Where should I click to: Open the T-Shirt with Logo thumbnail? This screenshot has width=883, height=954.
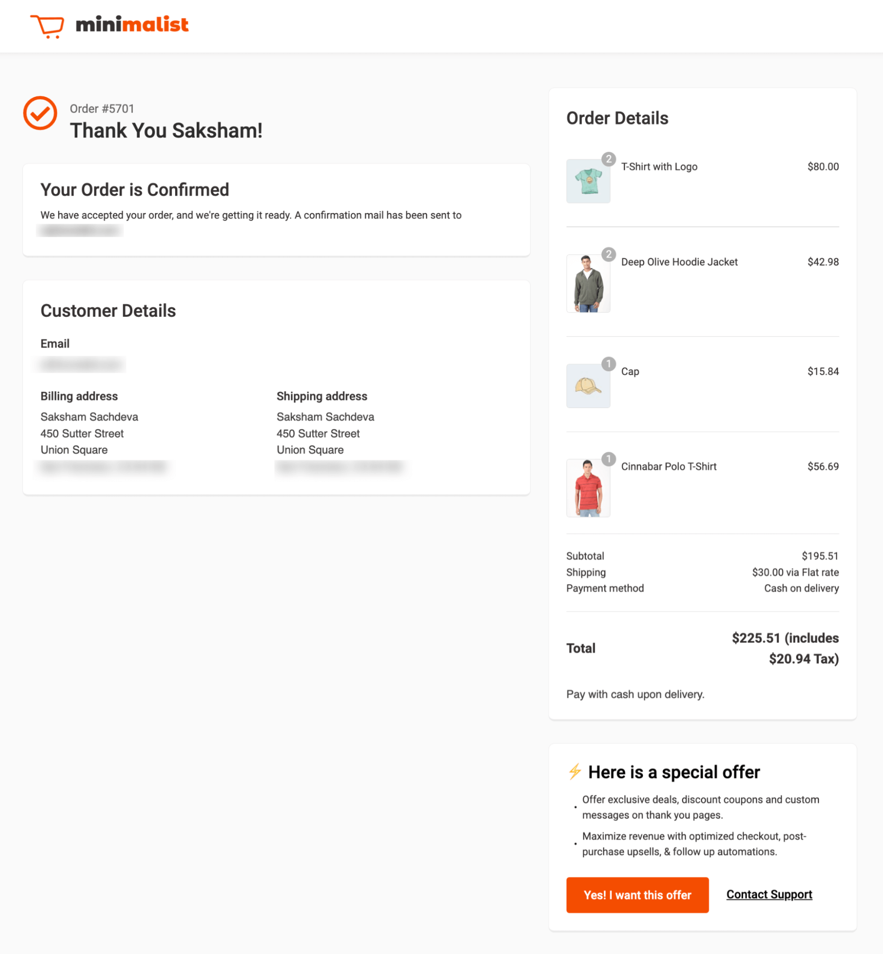click(588, 181)
